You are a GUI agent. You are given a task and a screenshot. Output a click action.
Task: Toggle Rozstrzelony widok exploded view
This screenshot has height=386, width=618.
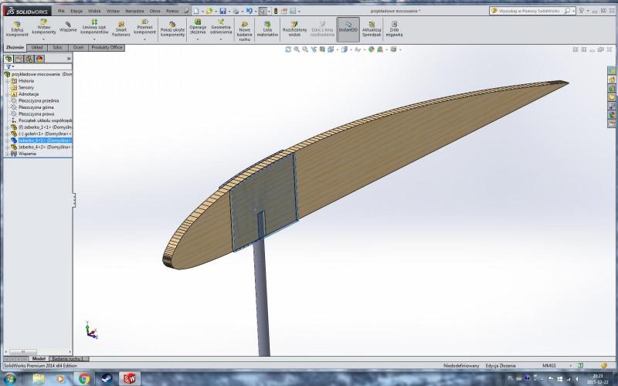(x=295, y=29)
